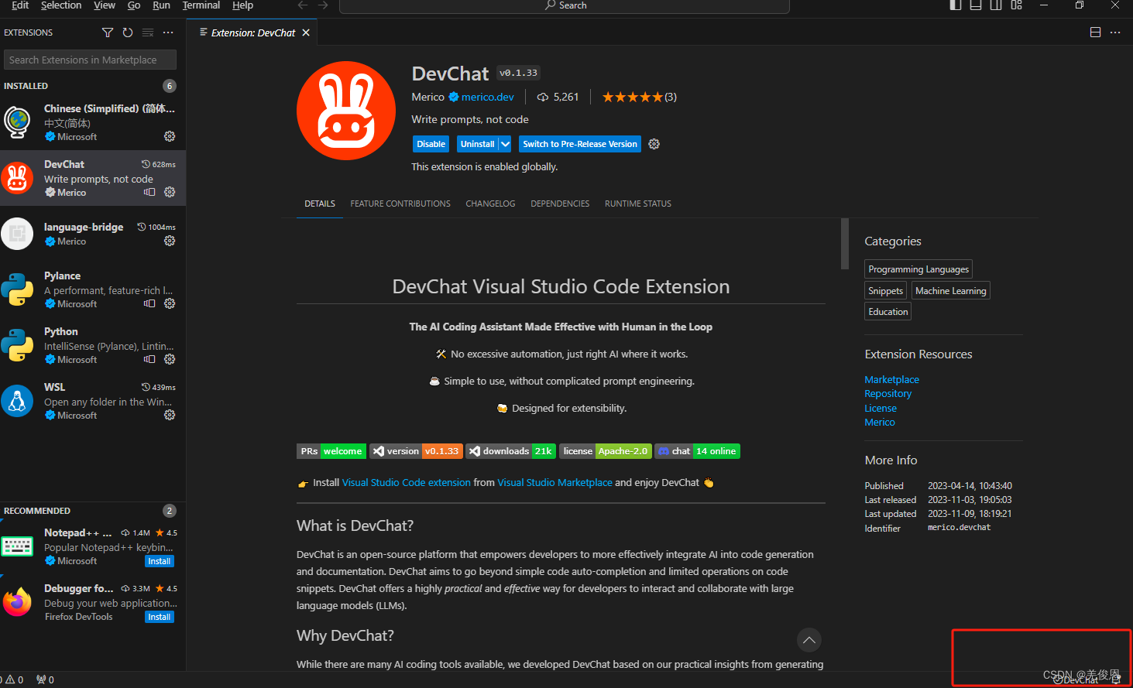Install the Debugger for Firefox extension
The height and width of the screenshot is (688, 1133).
click(x=160, y=617)
